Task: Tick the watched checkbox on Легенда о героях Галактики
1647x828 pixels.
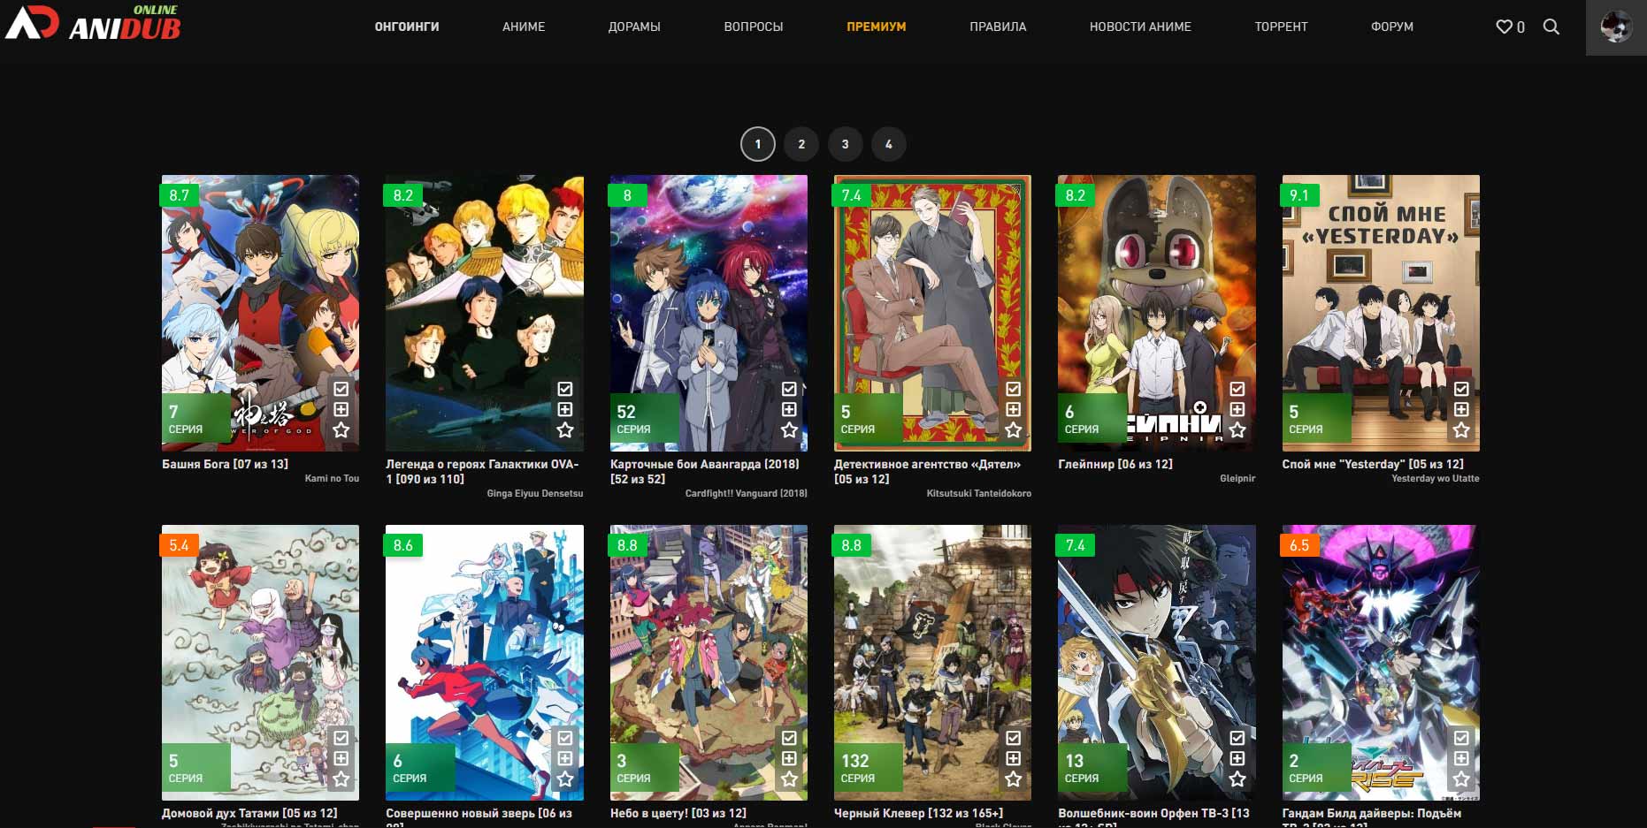Action: point(565,389)
